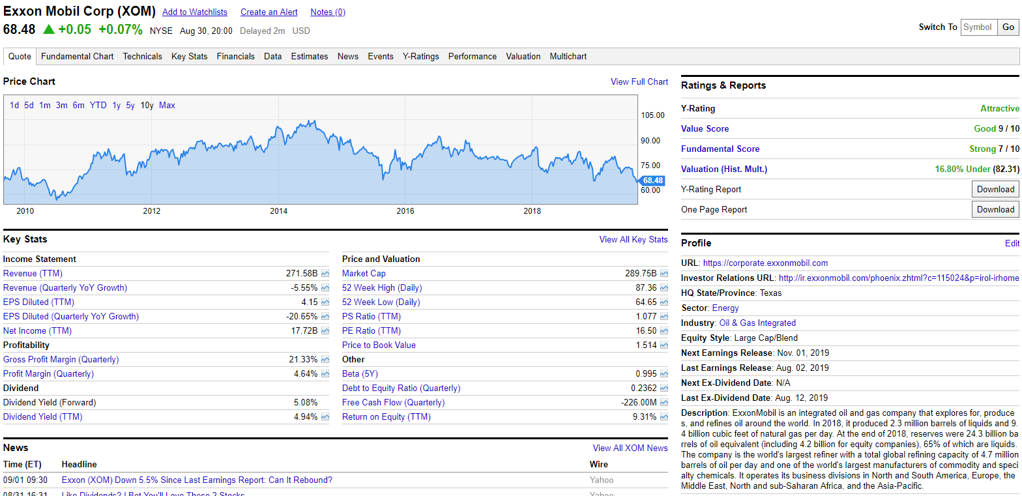The image size is (1022, 496).
Task: Open chart icon for Free Cash Flow
Action: click(664, 403)
